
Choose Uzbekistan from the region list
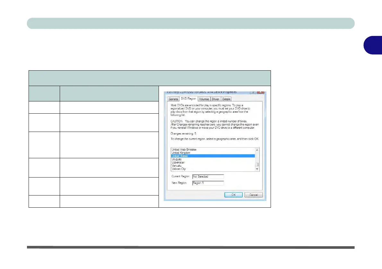click(213, 162)
